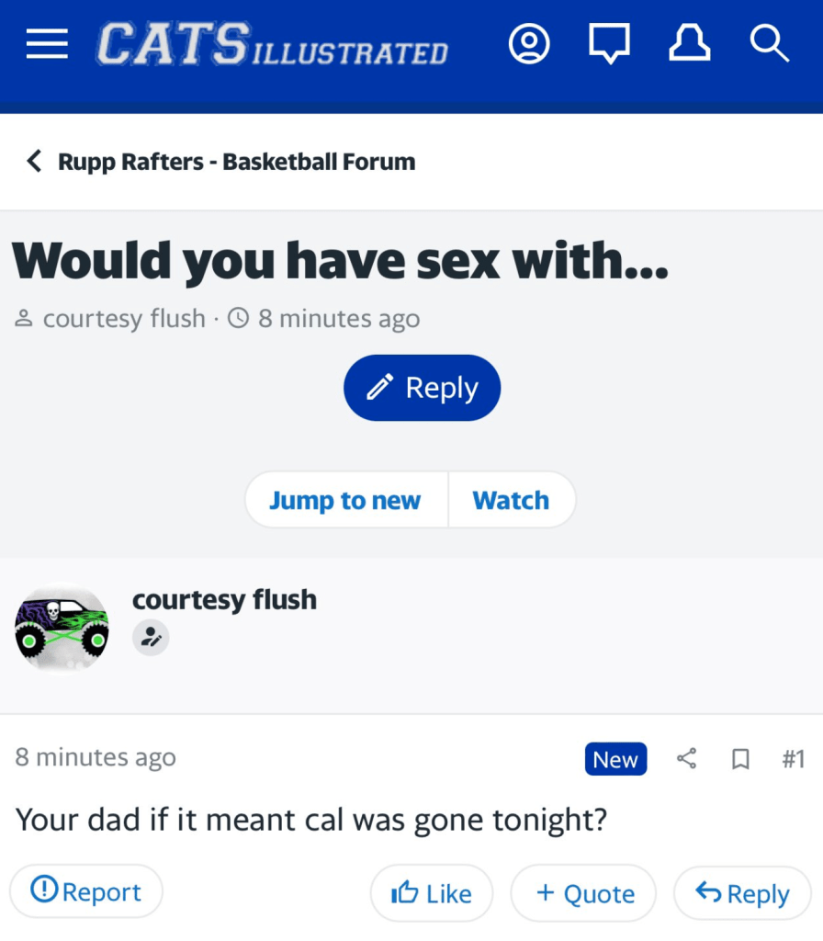Report this post
The height and width of the screenshot is (941, 823).
click(x=86, y=891)
